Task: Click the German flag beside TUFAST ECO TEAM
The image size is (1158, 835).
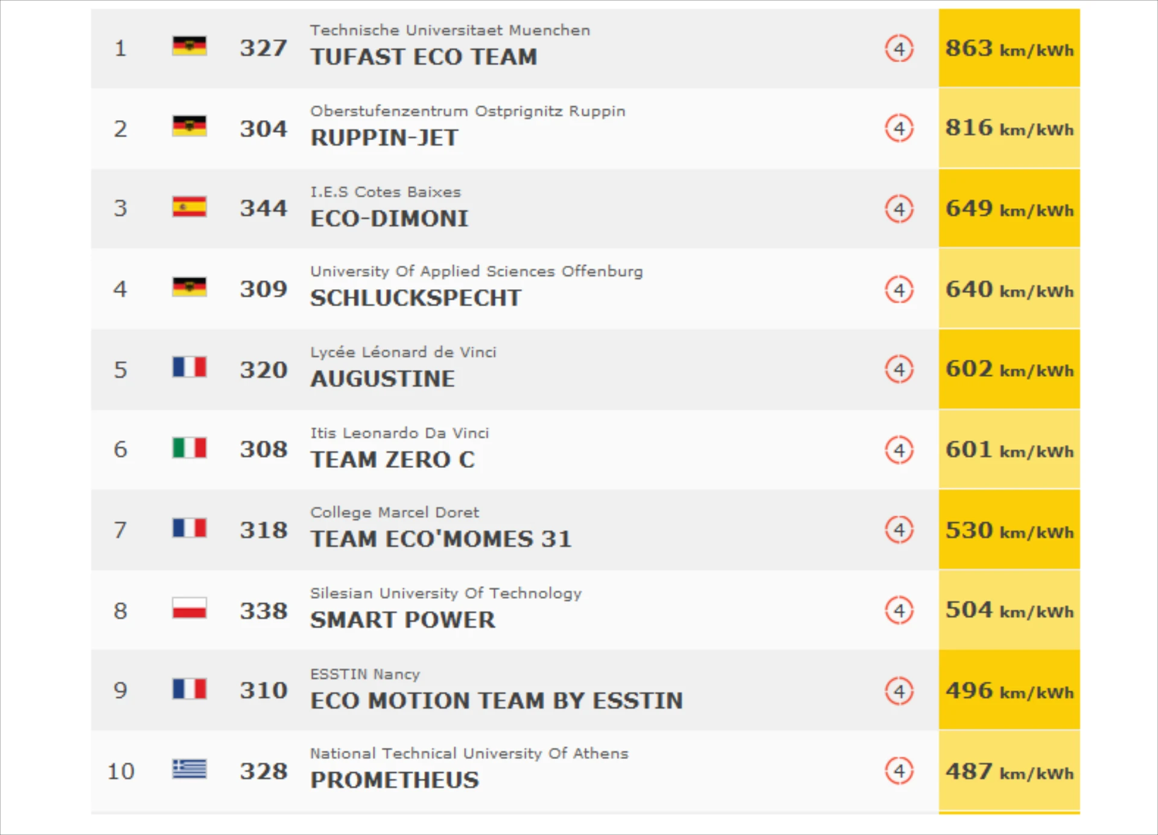Action: [x=189, y=46]
